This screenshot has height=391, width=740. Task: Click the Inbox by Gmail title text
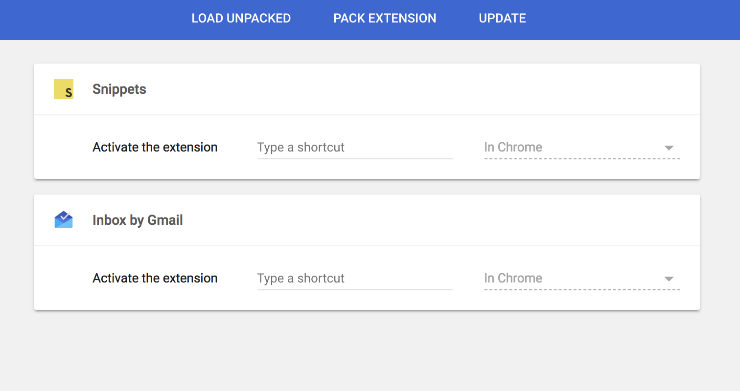pyautogui.click(x=138, y=220)
